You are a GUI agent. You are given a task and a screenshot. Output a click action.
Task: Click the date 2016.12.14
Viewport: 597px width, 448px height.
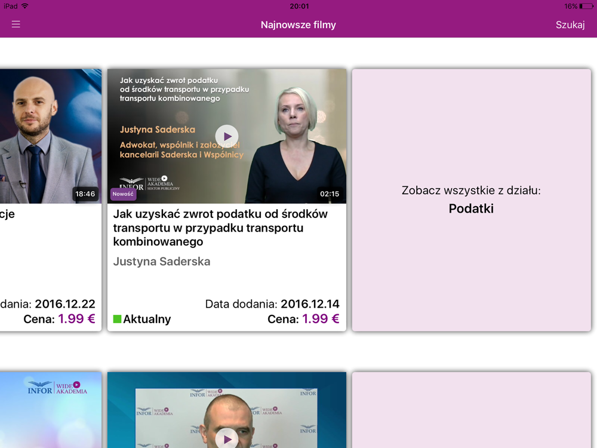click(x=310, y=304)
